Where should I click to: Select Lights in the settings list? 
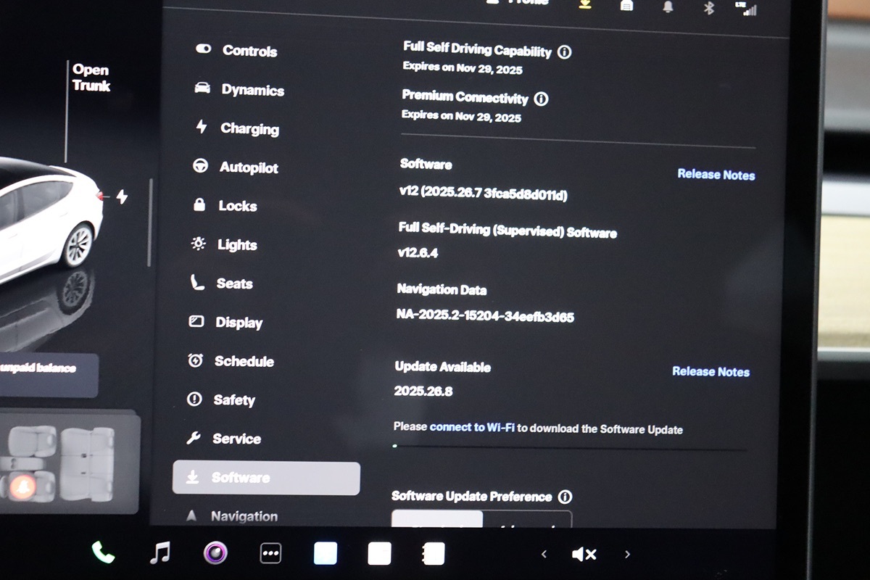click(223, 244)
